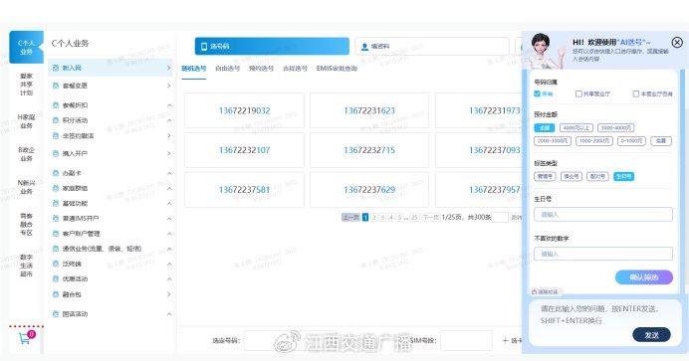The image size is (689, 361).
Task: Expand the 新入网 chevron
Action: pyautogui.click(x=168, y=68)
